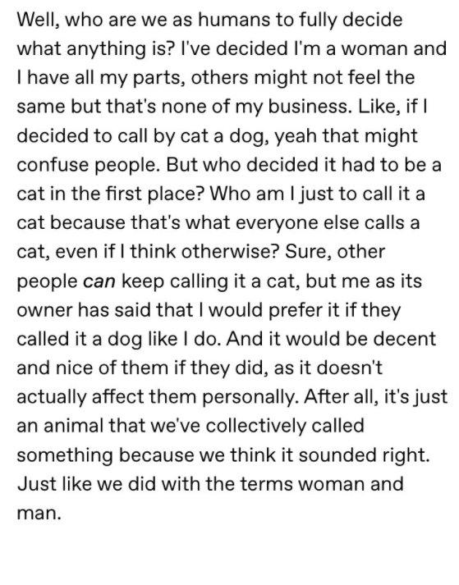Click the italicized word 'can'
The height and width of the screenshot is (585, 459).
99,281
